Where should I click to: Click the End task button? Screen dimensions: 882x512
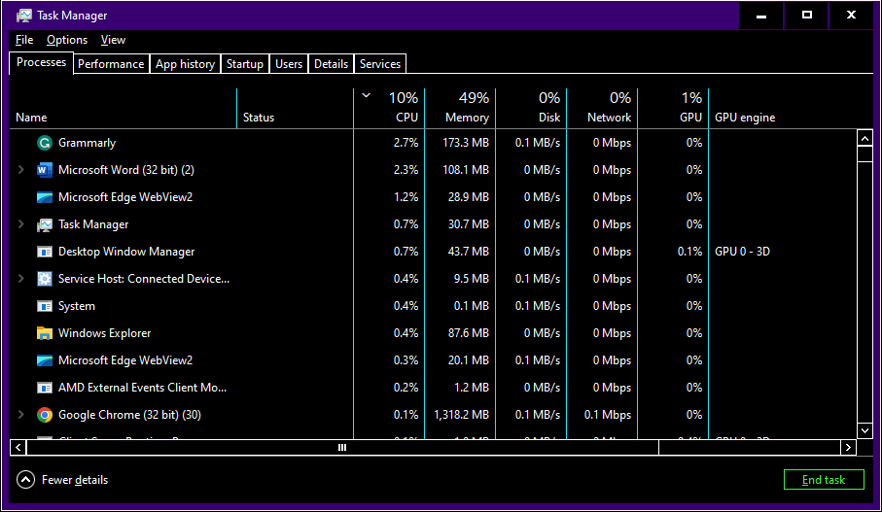click(824, 480)
